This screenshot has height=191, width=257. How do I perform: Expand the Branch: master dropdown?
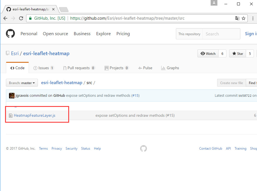(x=22, y=83)
